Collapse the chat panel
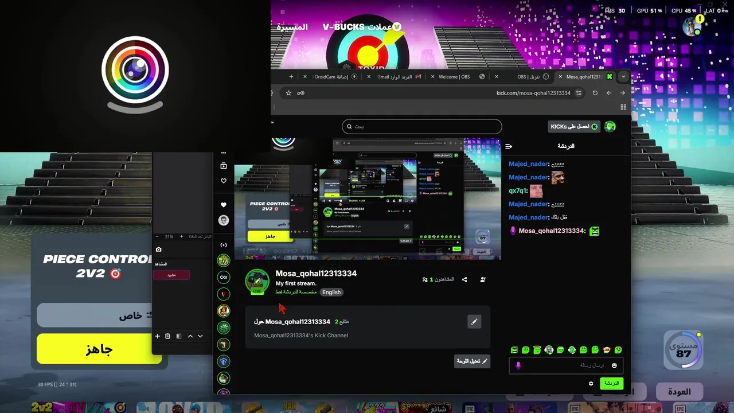 [508, 146]
